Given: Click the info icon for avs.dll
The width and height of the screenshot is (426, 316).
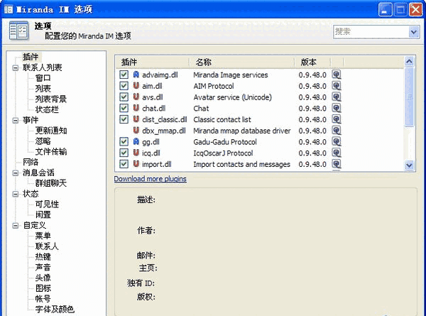Looking at the screenshot, I should pos(337,97).
